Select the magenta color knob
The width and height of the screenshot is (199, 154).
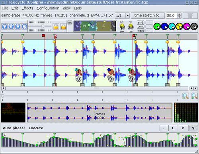187,26
